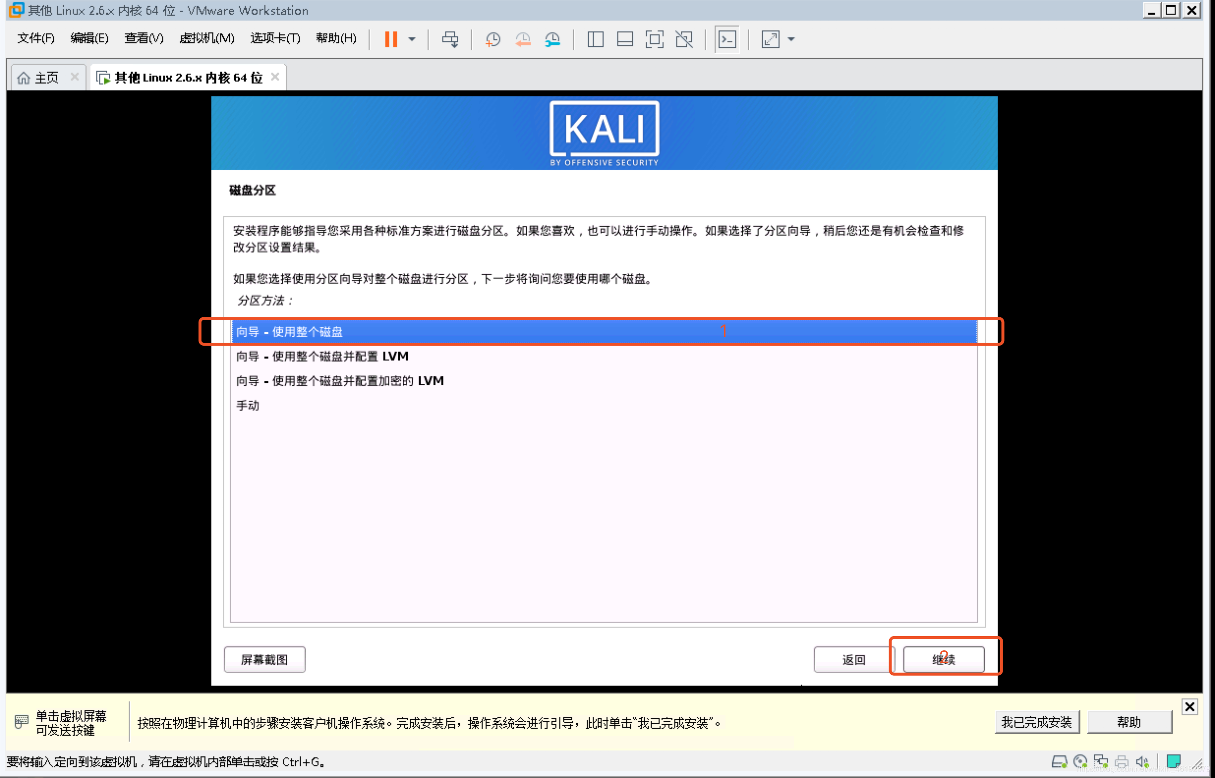Take a snapshot of the virtual machine

click(x=492, y=39)
